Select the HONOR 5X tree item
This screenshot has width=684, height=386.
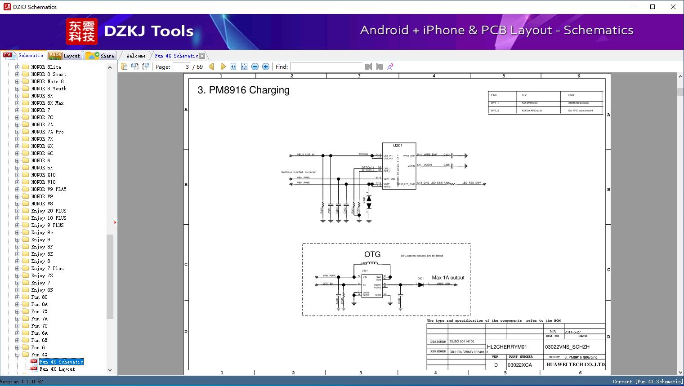(42, 168)
